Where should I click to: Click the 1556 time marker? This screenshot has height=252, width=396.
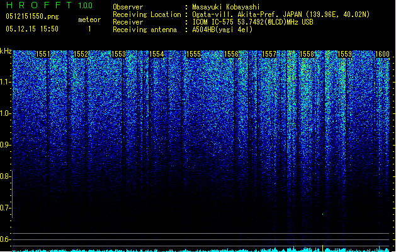(x=231, y=54)
